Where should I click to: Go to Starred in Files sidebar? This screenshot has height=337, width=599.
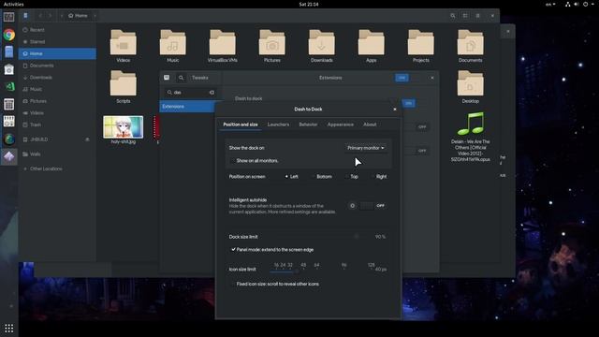pyautogui.click(x=57, y=41)
